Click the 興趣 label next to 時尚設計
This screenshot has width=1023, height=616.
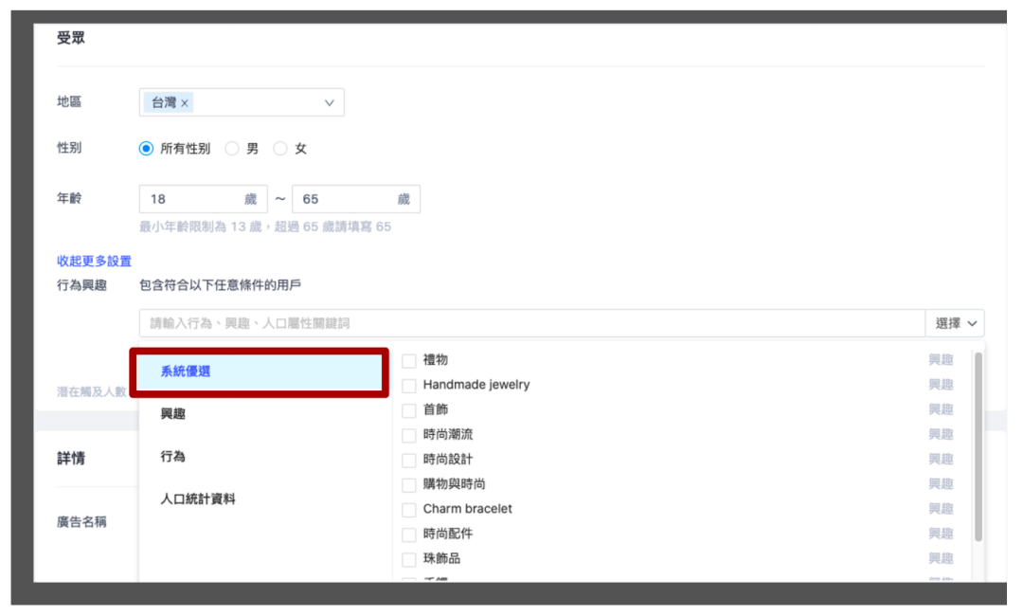point(941,460)
